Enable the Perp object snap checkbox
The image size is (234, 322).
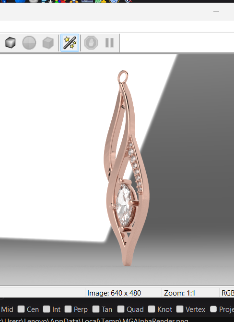(68, 309)
